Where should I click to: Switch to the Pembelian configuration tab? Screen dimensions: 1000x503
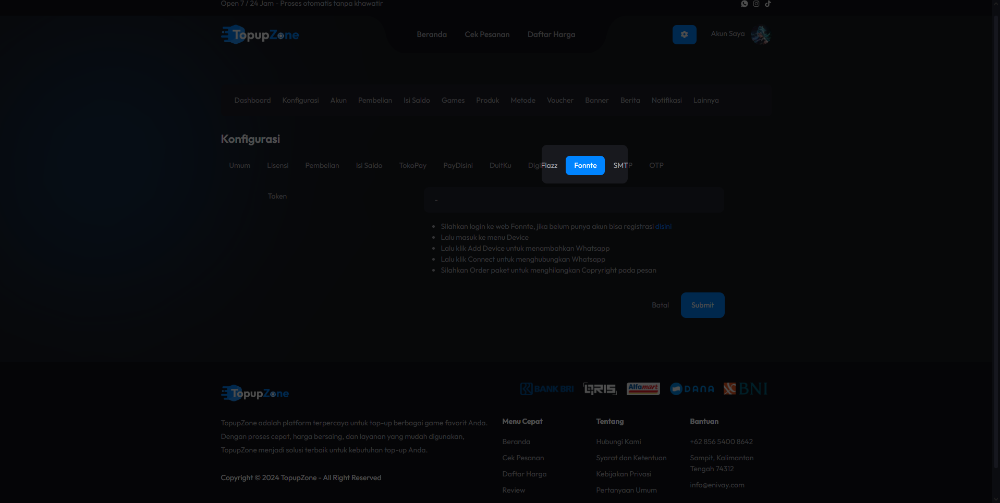322,165
